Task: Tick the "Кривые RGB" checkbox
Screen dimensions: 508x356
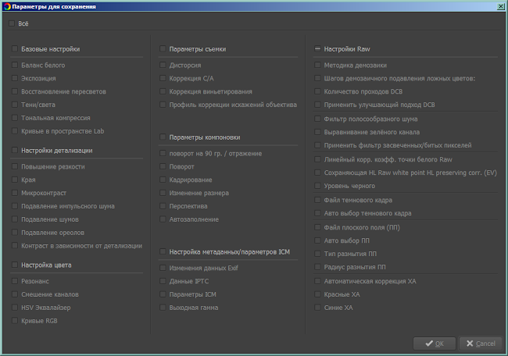Action: pyautogui.click(x=15, y=321)
